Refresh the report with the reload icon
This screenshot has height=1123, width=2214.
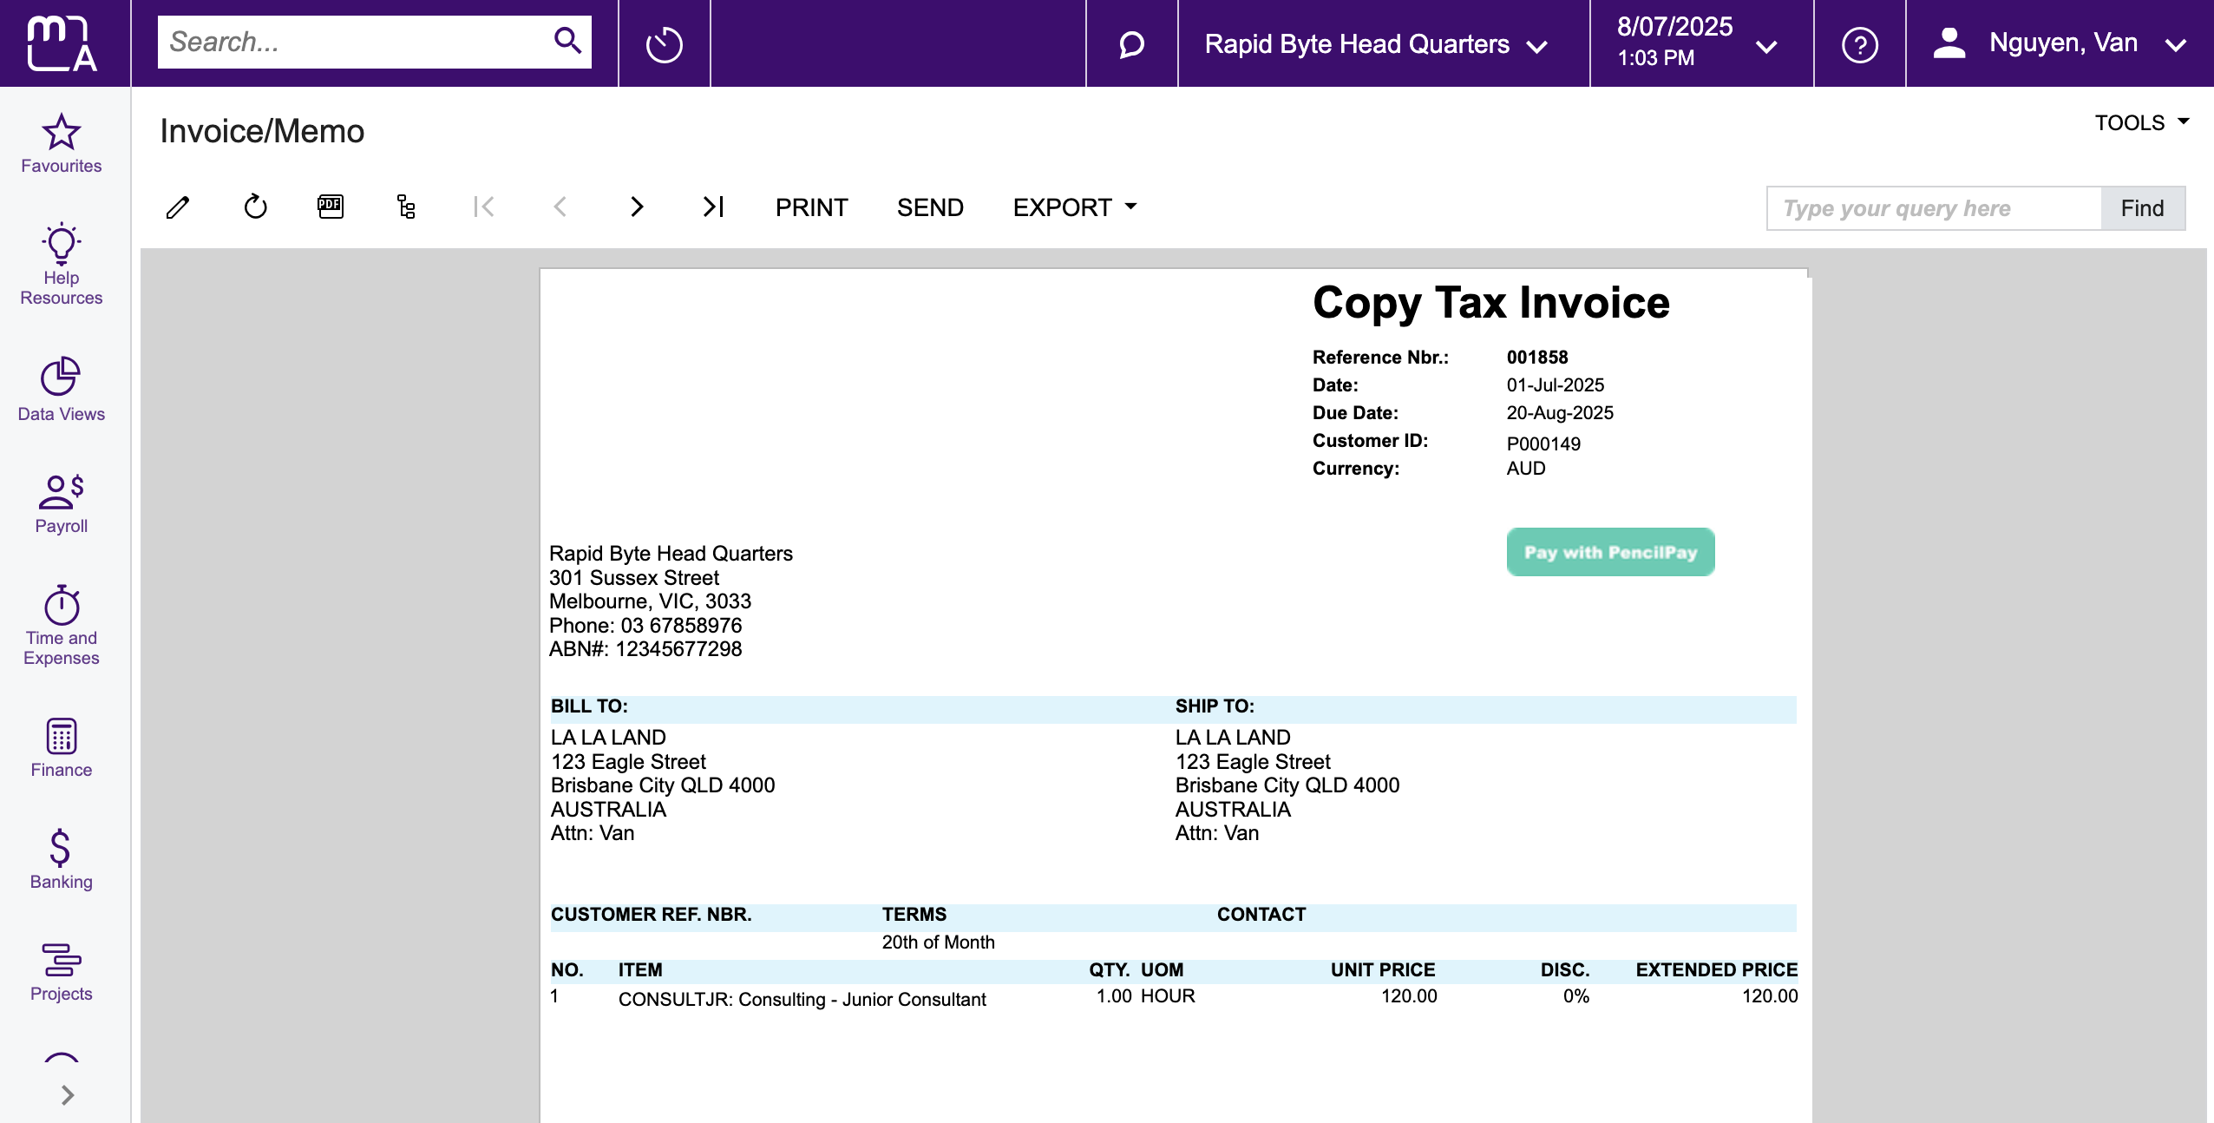click(255, 207)
